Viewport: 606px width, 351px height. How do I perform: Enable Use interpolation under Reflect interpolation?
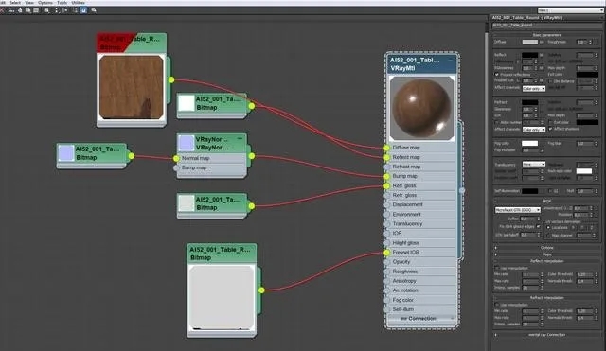[x=497, y=268]
